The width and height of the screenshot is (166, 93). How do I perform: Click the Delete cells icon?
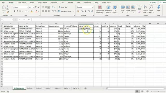click(128, 7)
